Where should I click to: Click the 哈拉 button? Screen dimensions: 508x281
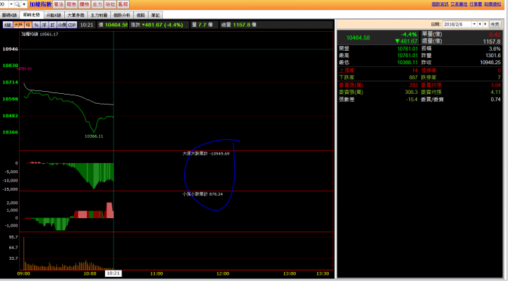click(x=110, y=4)
